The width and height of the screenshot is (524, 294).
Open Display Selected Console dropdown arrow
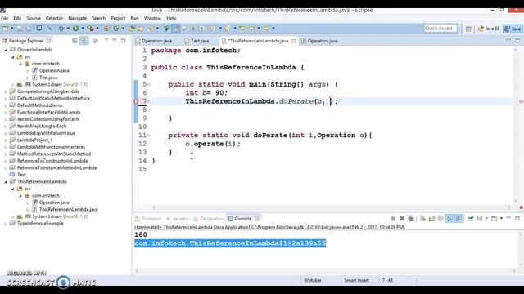(486, 219)
